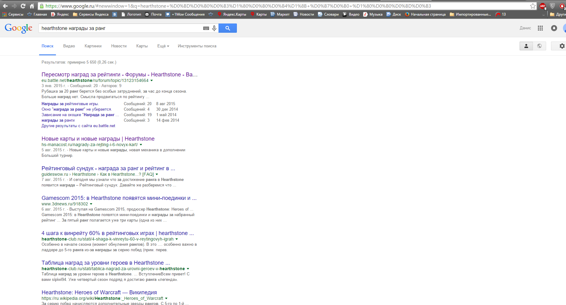Image resolution: width=566 pixels, height=305 pixels.
Task: Open 'Другие результаты с сайта eu.battle.net'
Action: (x=78, y=126)
